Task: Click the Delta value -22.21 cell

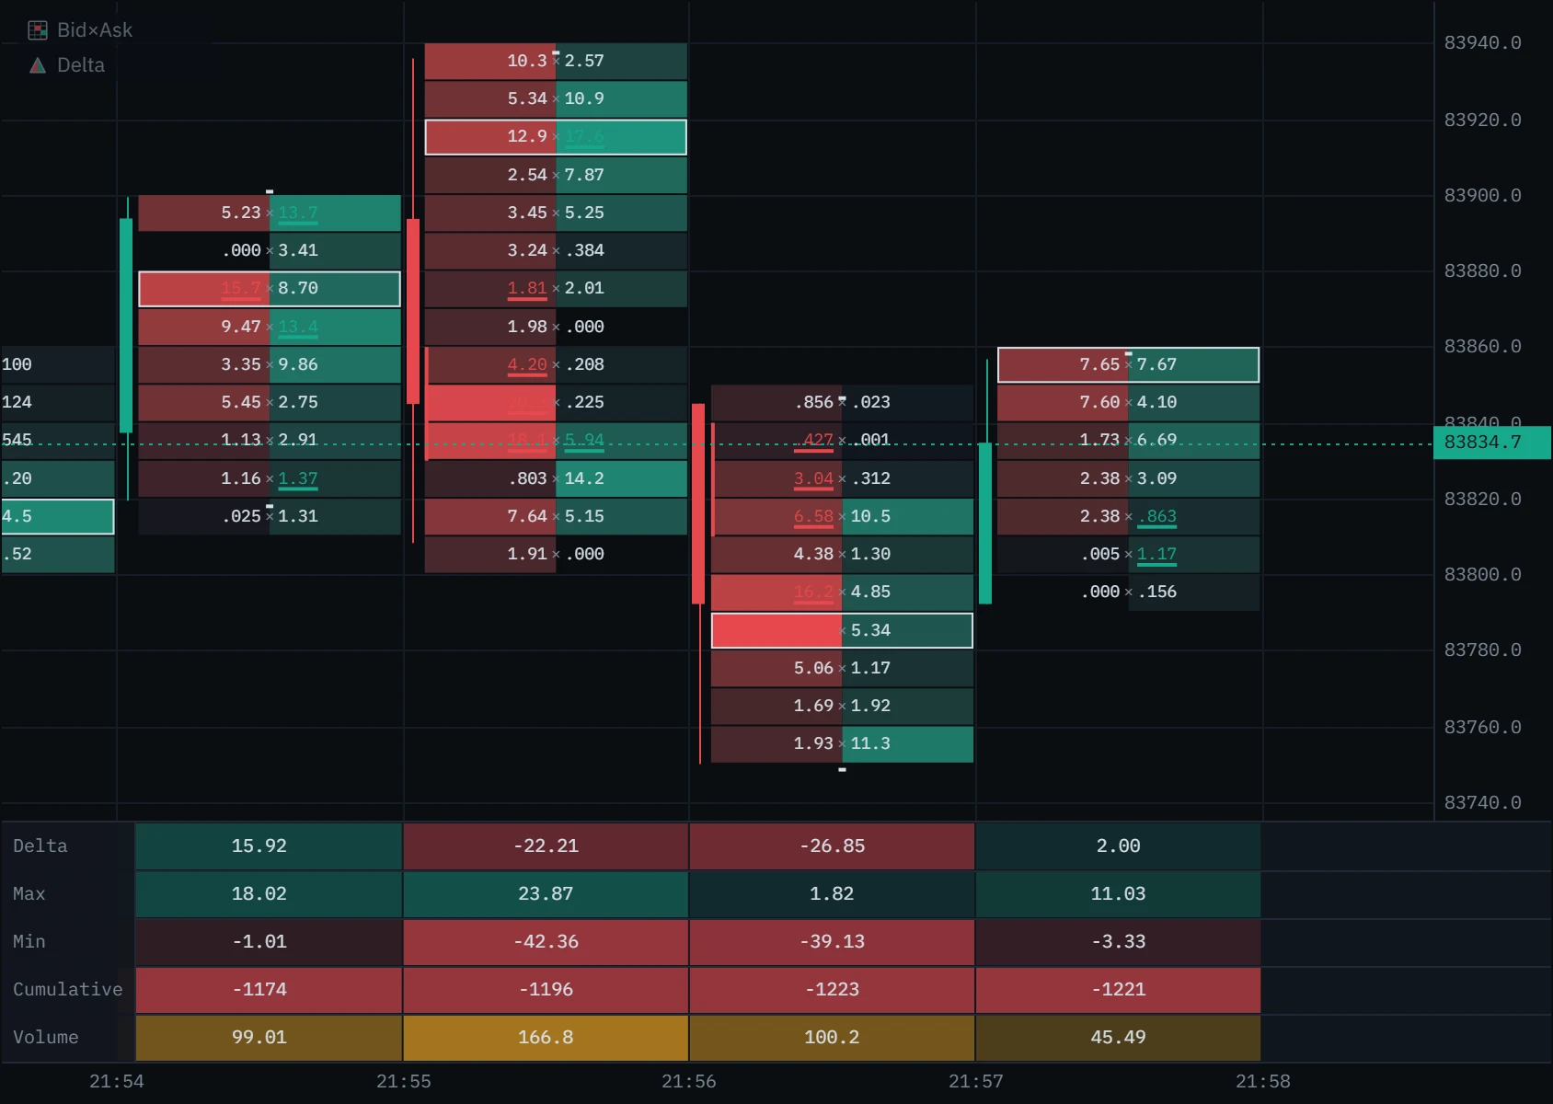Action: click(546, 846)
